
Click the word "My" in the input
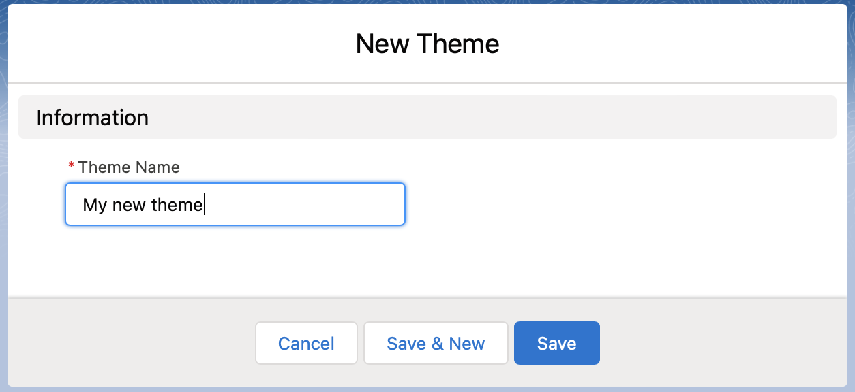pyautogui.click(x=95, y=205)
